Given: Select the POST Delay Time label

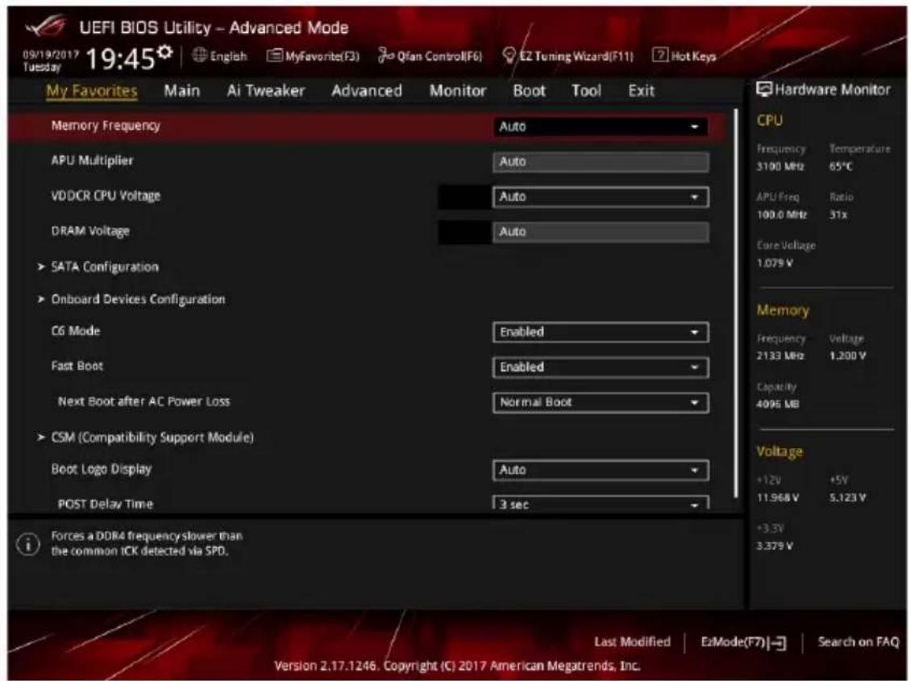Looking at the screenshot, I should point(106,504).
